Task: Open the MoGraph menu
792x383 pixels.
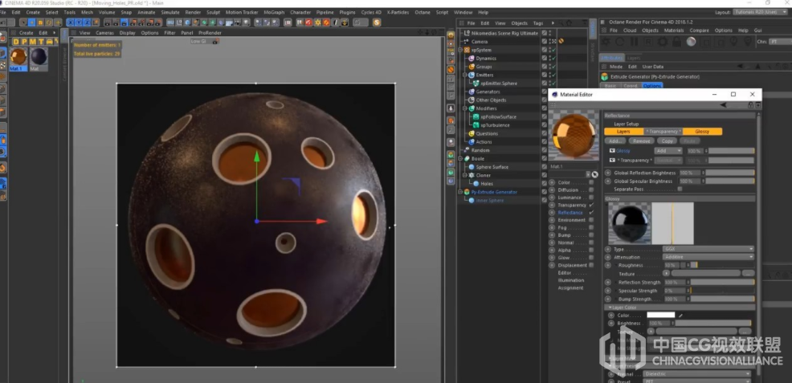Action: click(274, 12)
